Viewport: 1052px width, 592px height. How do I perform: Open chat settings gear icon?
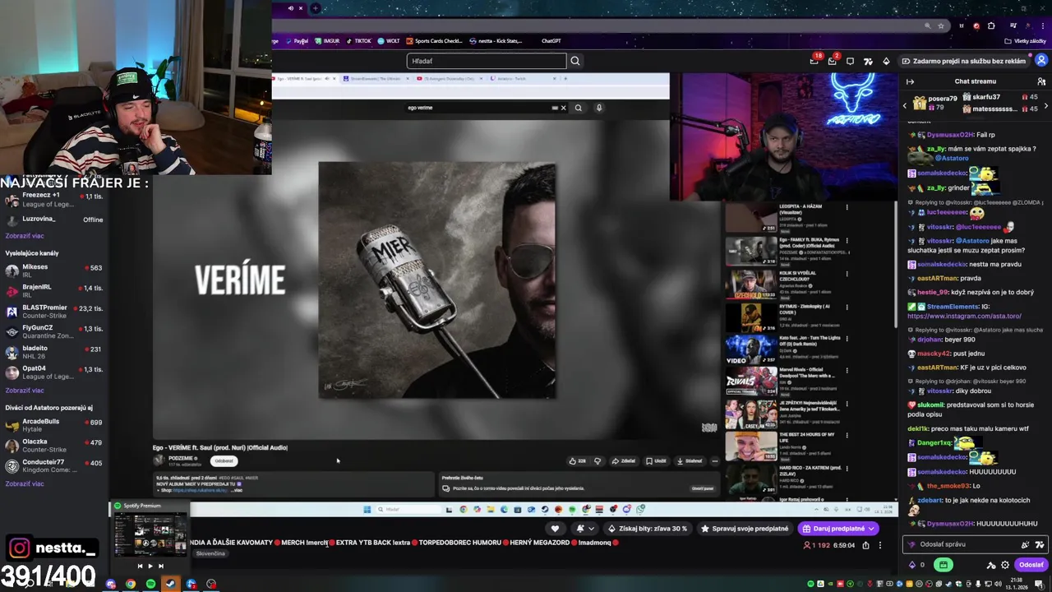1004,565
